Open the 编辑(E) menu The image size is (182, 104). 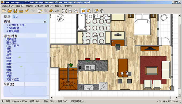coord(19,6)
